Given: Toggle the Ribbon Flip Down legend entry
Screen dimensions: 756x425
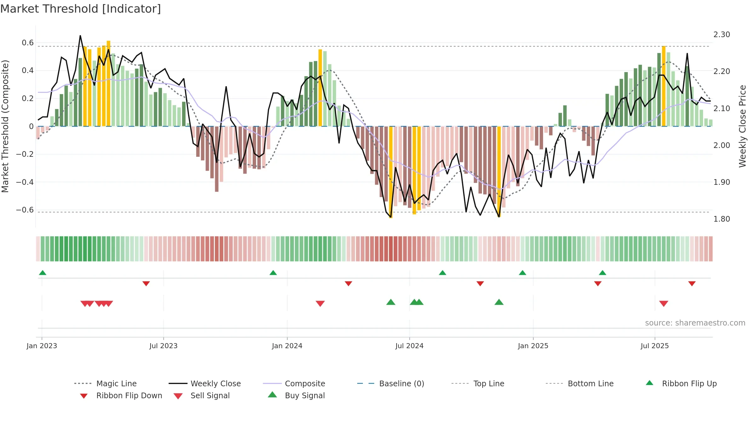Looking at the screenshot, I should pyautogui.click(x=121, y=395).
